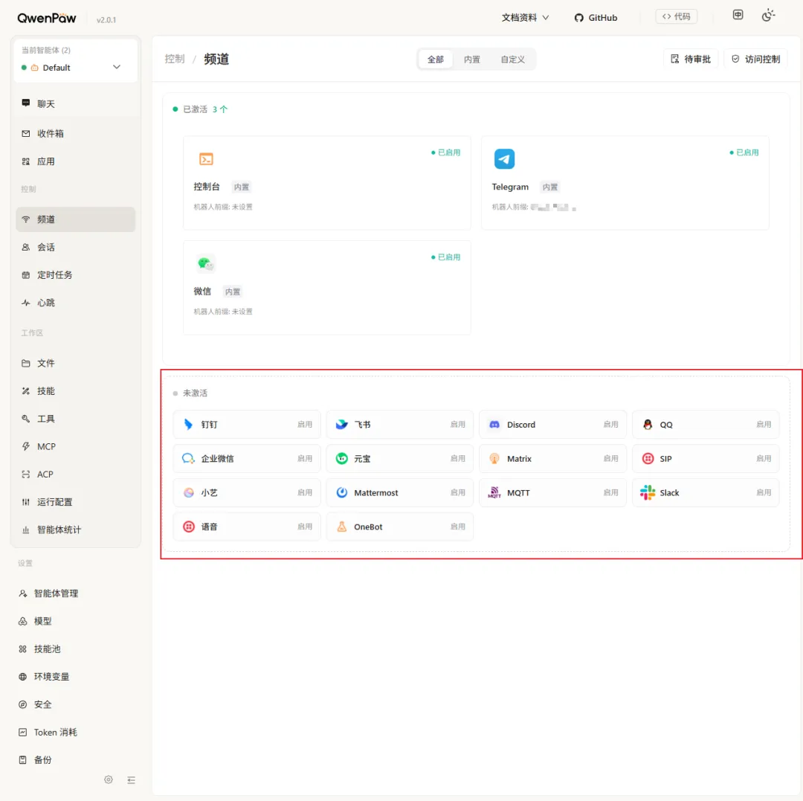The width and height of the screenshot is (803, 801).
Task: Click the QwenPaw logo
Action: tap(47, 19)
